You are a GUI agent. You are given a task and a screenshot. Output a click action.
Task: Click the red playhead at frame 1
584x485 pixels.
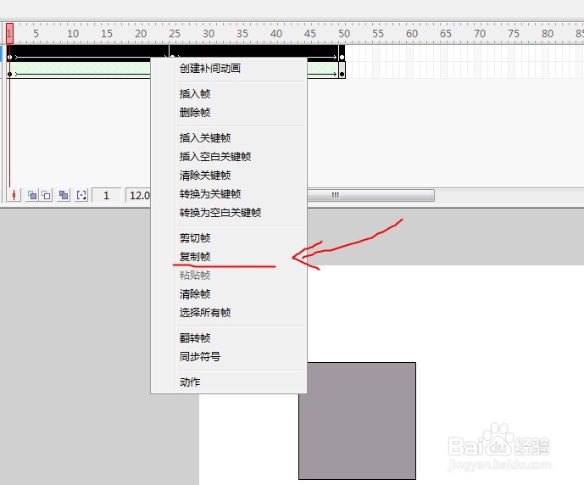[x=9, y=33]
